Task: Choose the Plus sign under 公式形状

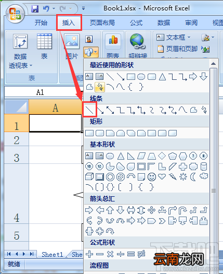Action: (x=89, y=254)
